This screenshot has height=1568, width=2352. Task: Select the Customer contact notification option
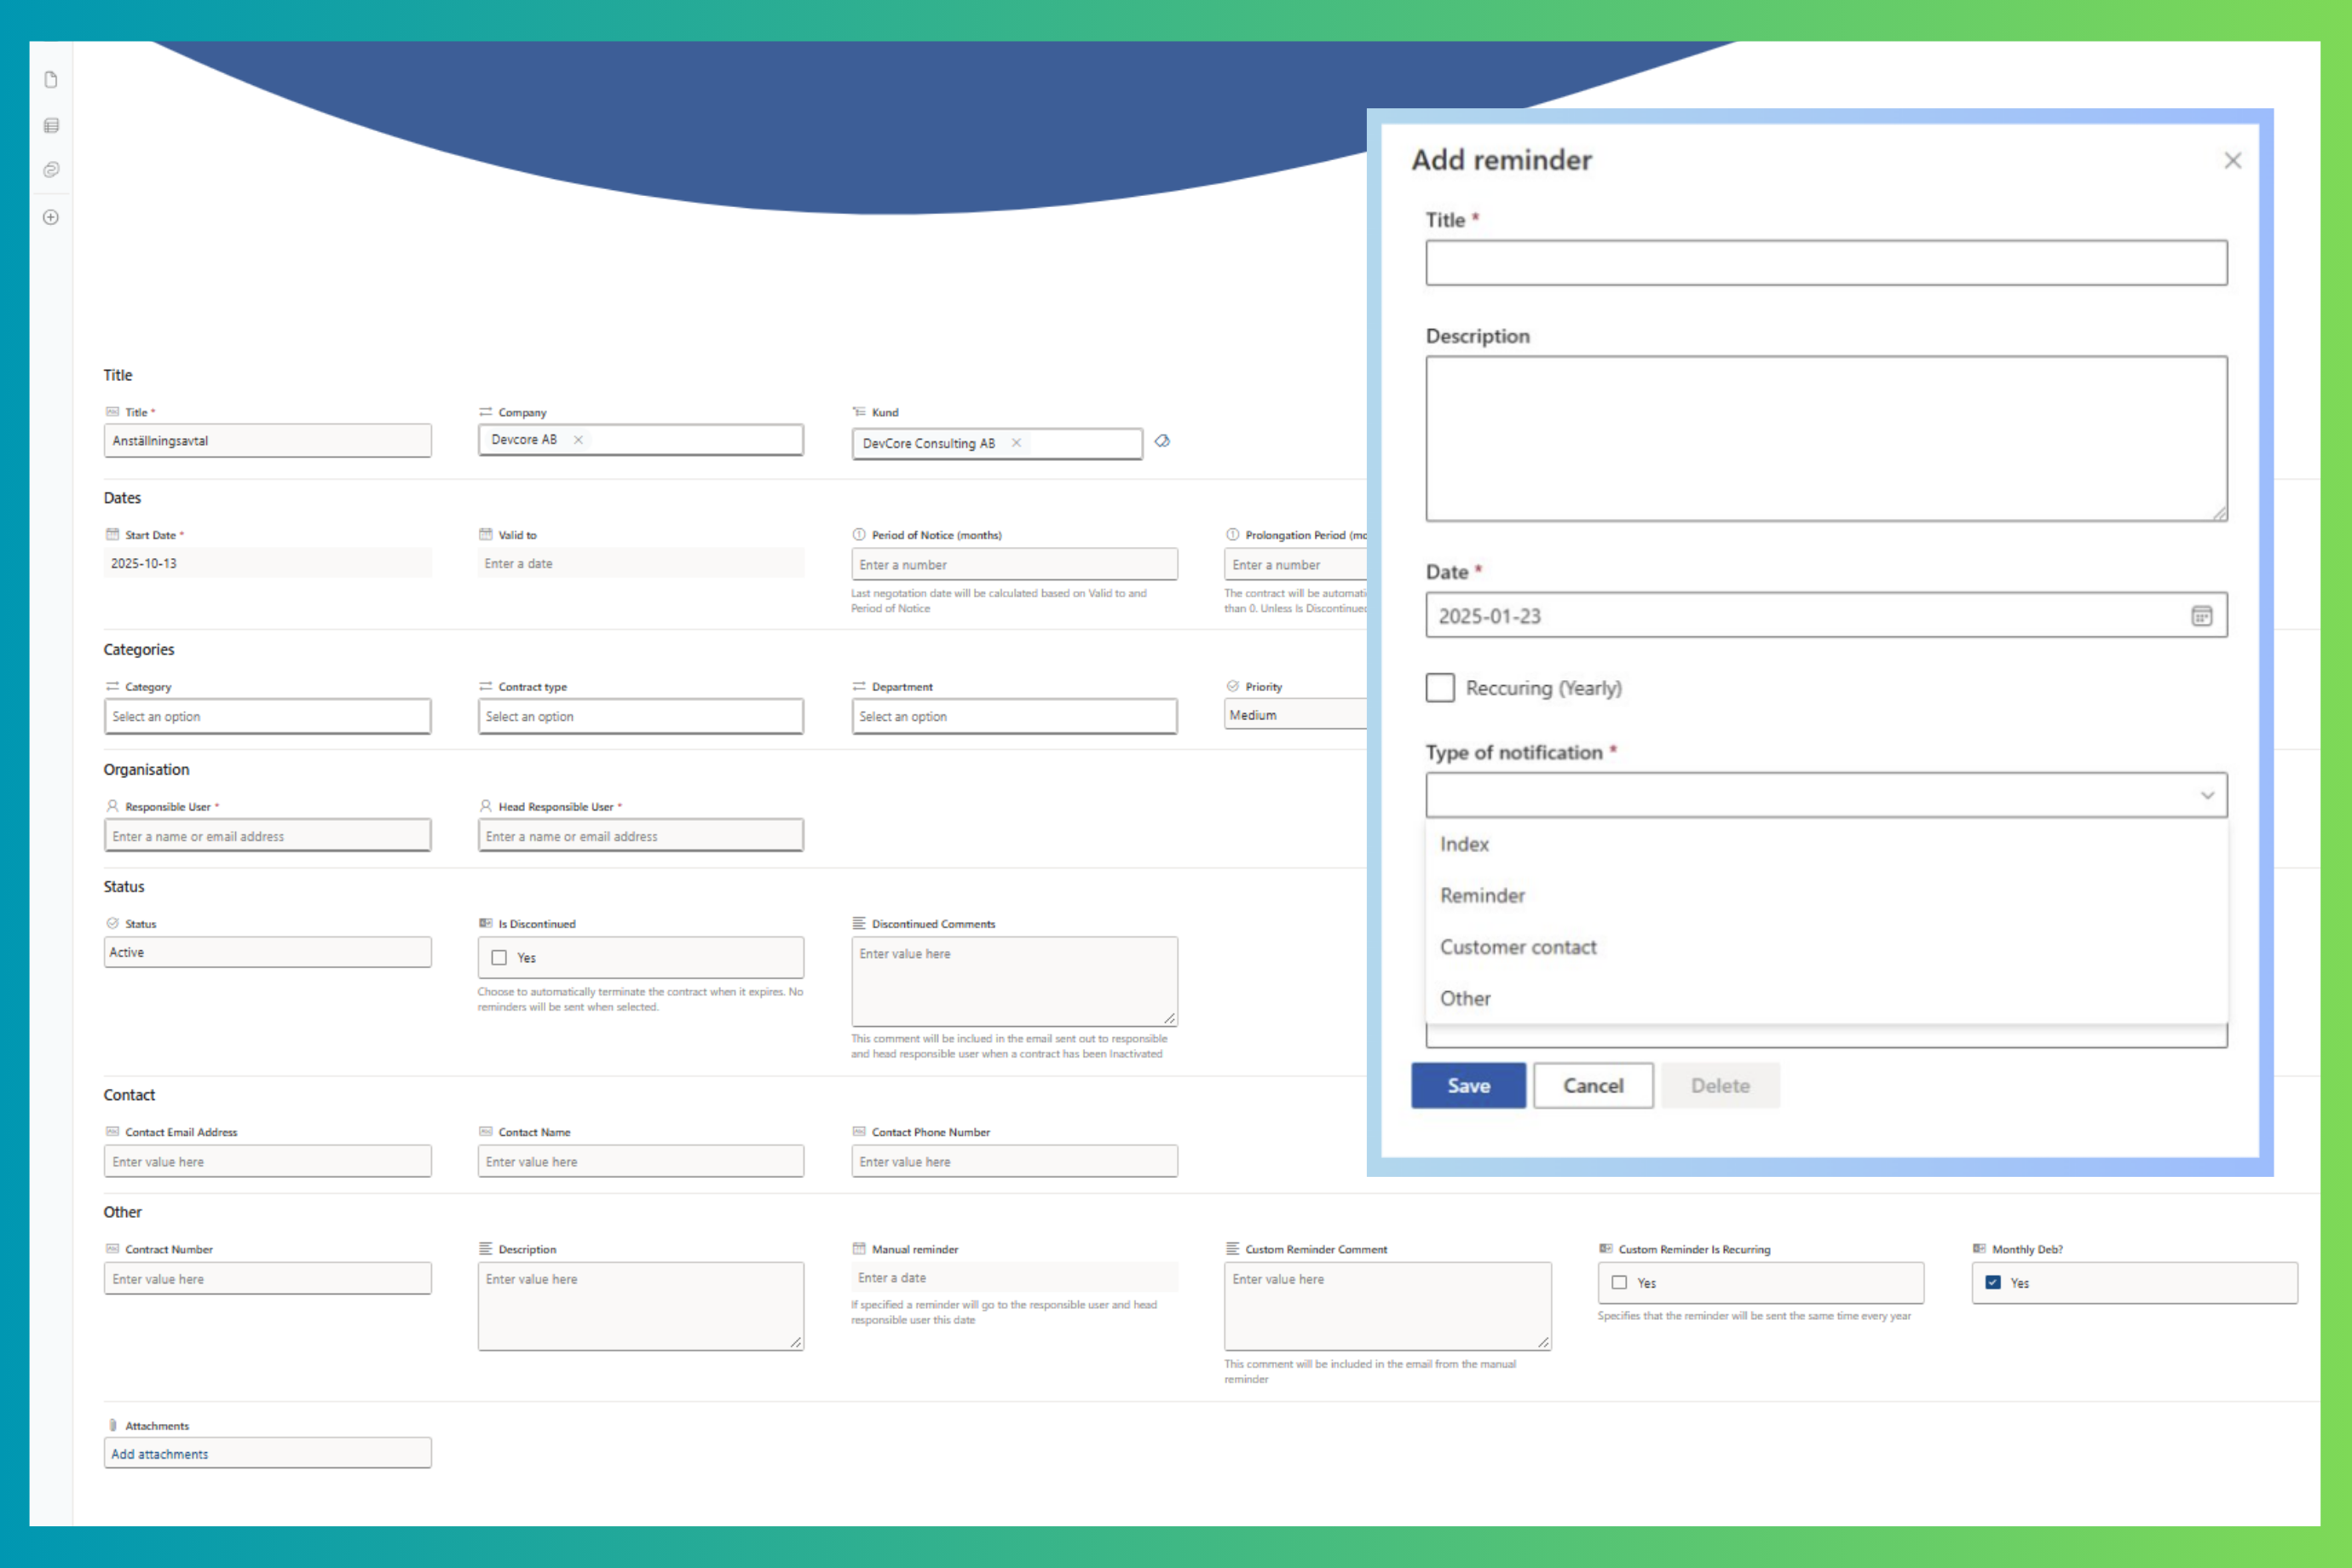coord(1517,947)
